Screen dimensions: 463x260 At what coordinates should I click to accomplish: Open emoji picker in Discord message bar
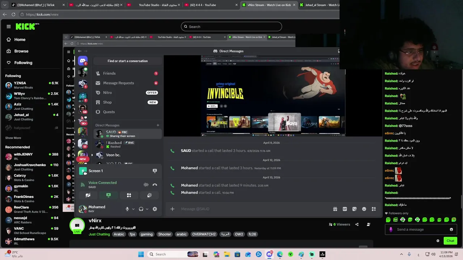364,209
